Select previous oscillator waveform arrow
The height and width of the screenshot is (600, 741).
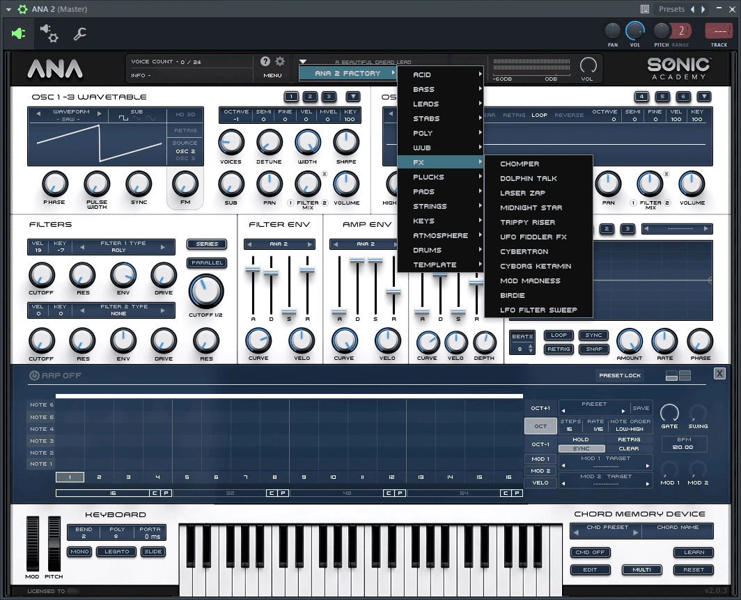pos(39,113)
